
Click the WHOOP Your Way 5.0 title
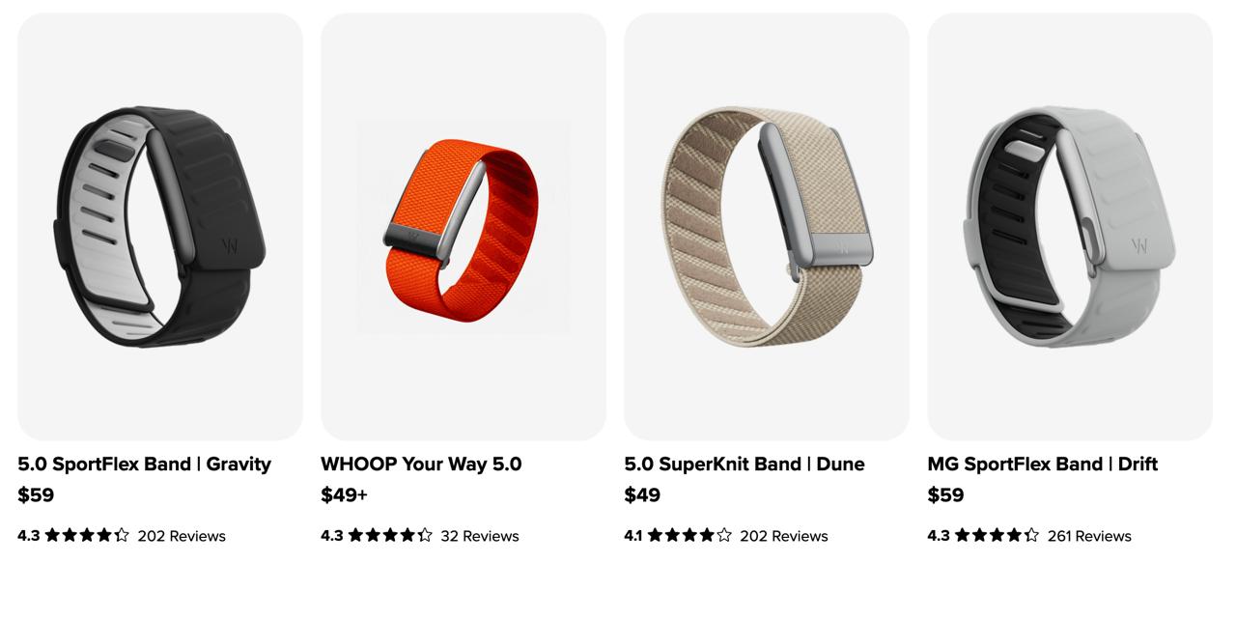(x=421, y=464)
